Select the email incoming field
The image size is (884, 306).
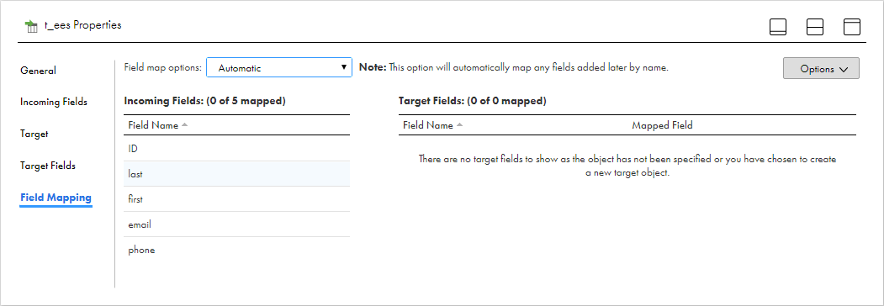237,224
